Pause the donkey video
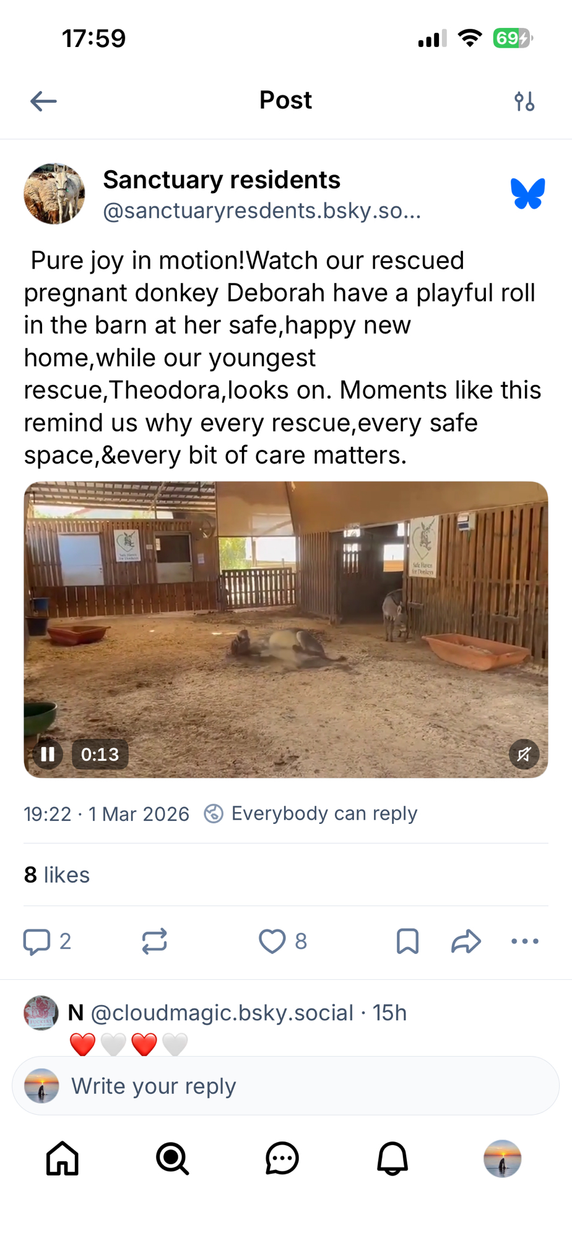 [48, 754]
